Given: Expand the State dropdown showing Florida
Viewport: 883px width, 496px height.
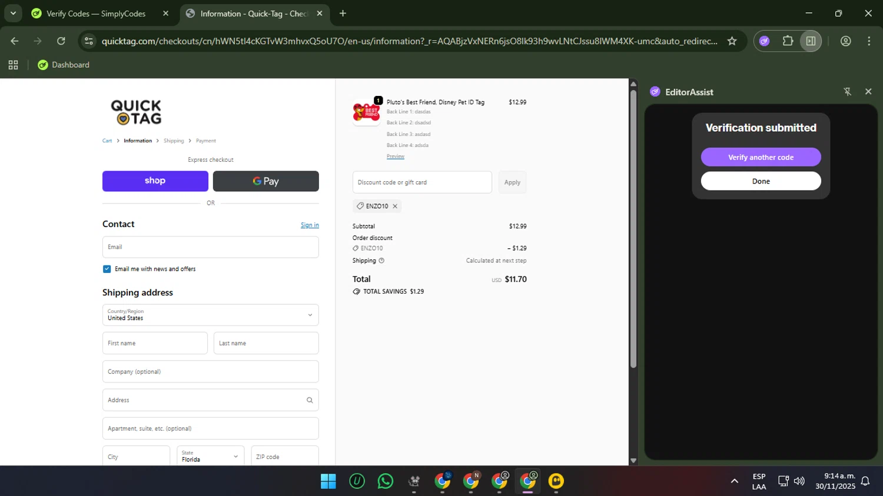Looking at the screenshot, I should tap(211, 456).
